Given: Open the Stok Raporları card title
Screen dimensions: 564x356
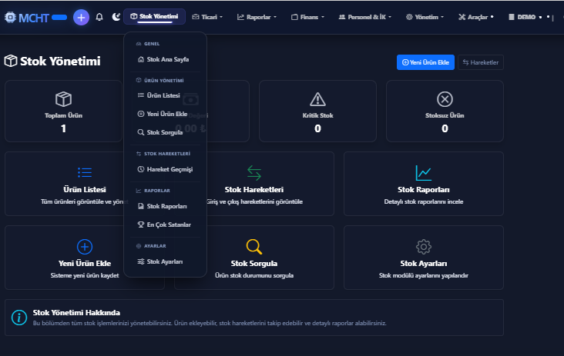Looking at the screenshot, I should coord(423,189).
